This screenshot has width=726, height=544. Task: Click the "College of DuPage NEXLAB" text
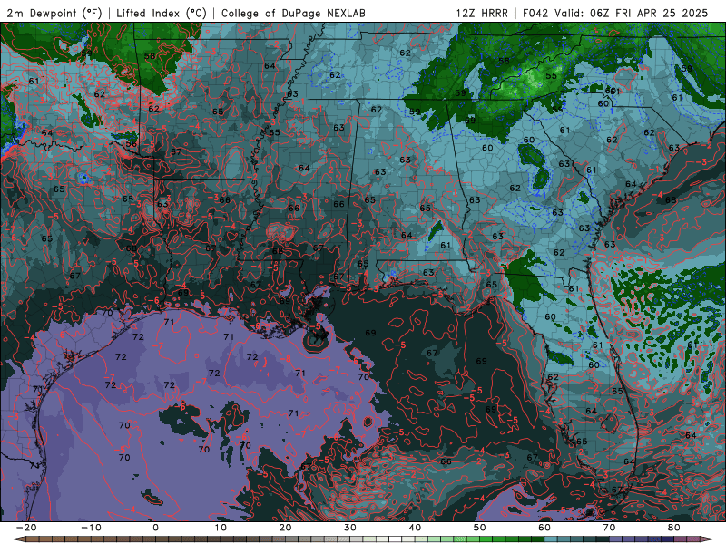click(x=293, y=13)
